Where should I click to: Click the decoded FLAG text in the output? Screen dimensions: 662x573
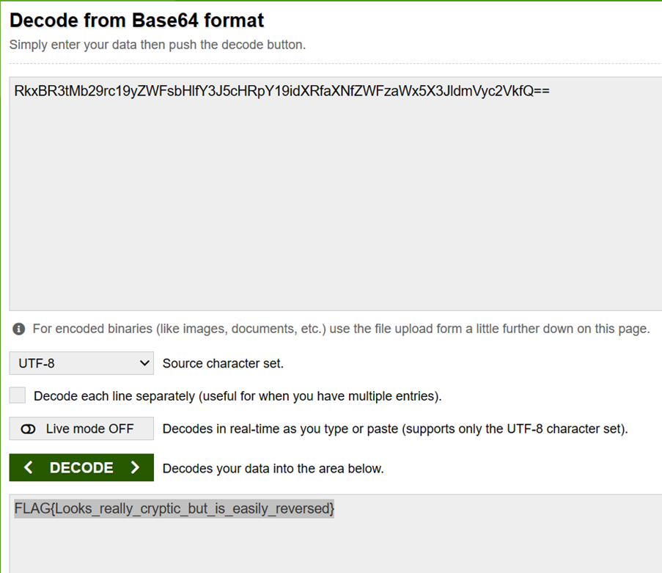point(174,508)
